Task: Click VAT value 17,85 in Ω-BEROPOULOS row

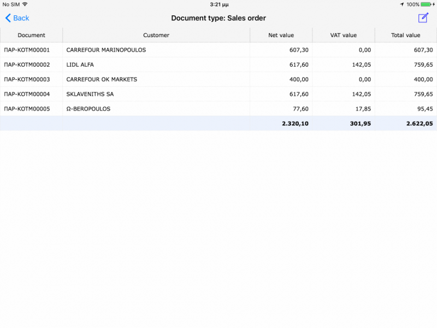Action: coord(363,109)
